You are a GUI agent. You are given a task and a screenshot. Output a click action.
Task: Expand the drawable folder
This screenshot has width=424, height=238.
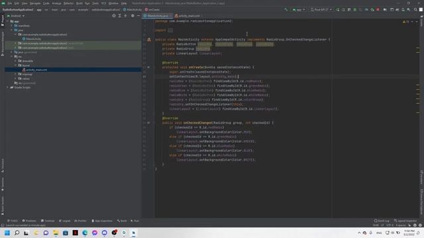point(16,61)
